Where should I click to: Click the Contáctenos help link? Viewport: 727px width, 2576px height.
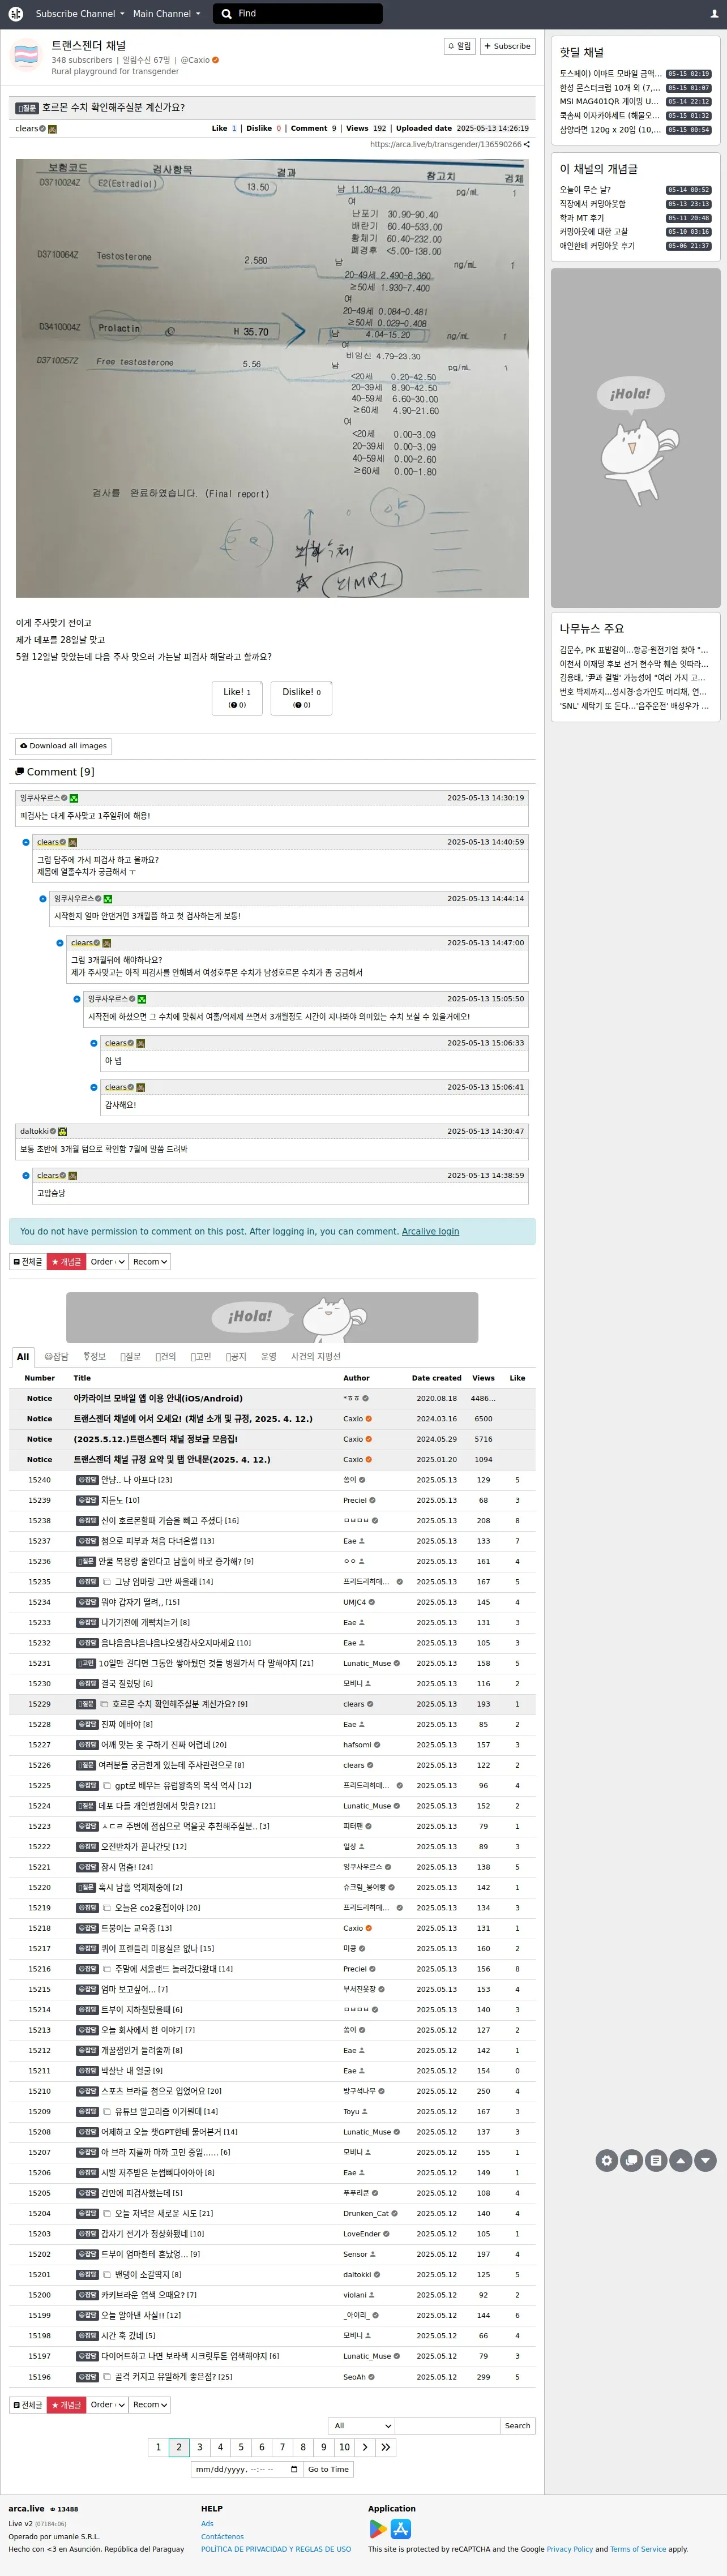click(222, 2536)
